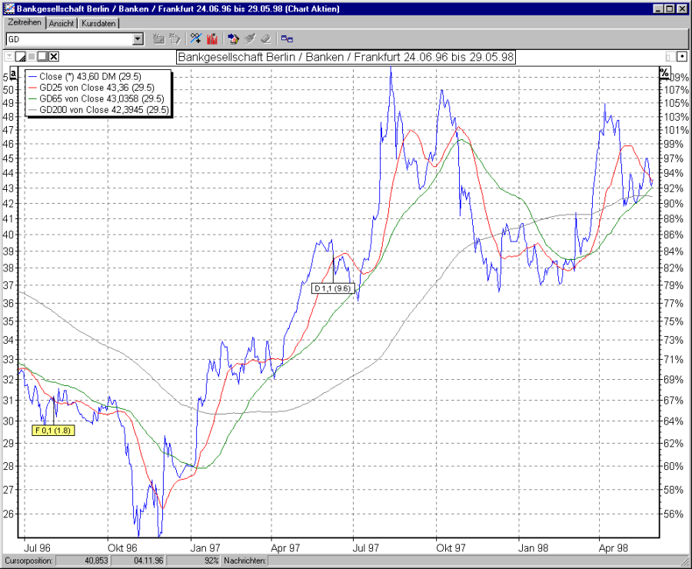Open the red histogram indicator icon
This screenshot has width=692, height=569.
click(x=211, y=38)
